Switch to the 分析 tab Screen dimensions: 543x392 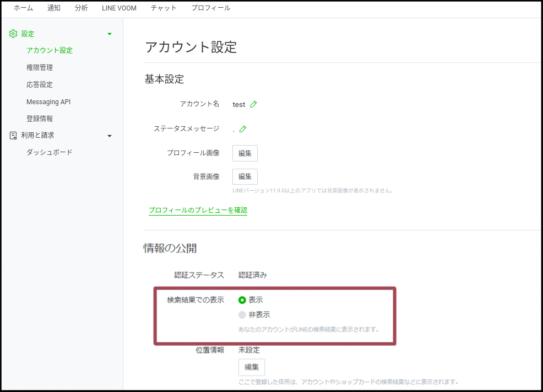(81, 8)
